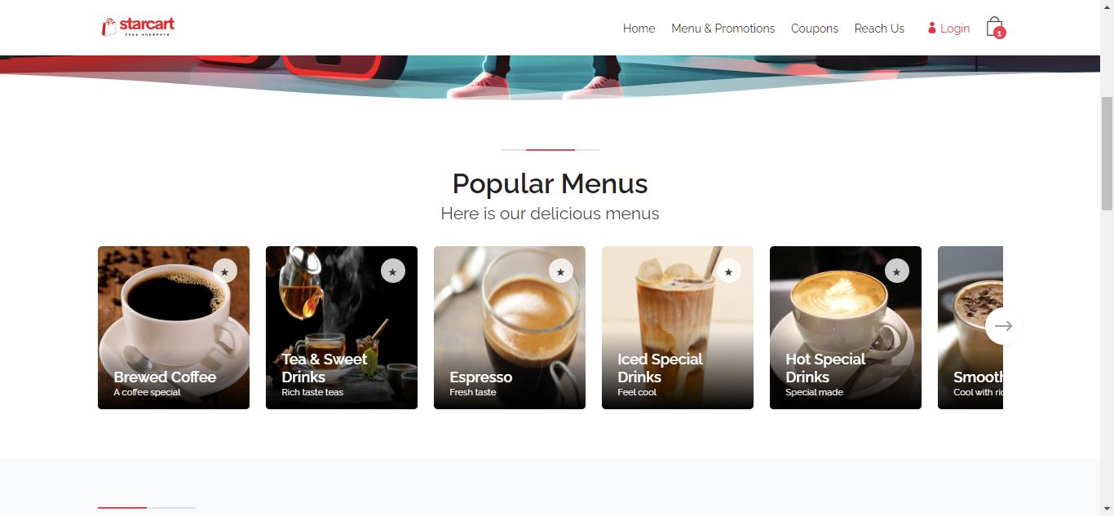The image size is (1114, 516).
Task: Open the Tea & Sweet Drinks card
Action: (x=342, y=328)
